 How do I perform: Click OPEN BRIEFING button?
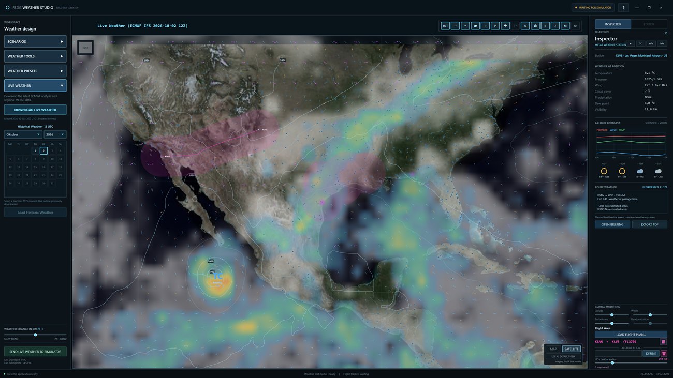tap(612, 224)
